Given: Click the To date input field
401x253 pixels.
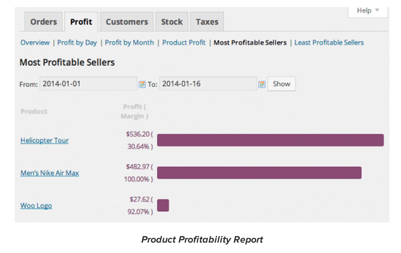Looking at the screenshot, I should [208, 84].
